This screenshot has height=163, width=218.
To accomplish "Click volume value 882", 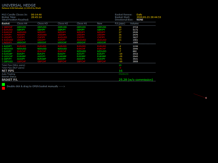I will point(135,51).
